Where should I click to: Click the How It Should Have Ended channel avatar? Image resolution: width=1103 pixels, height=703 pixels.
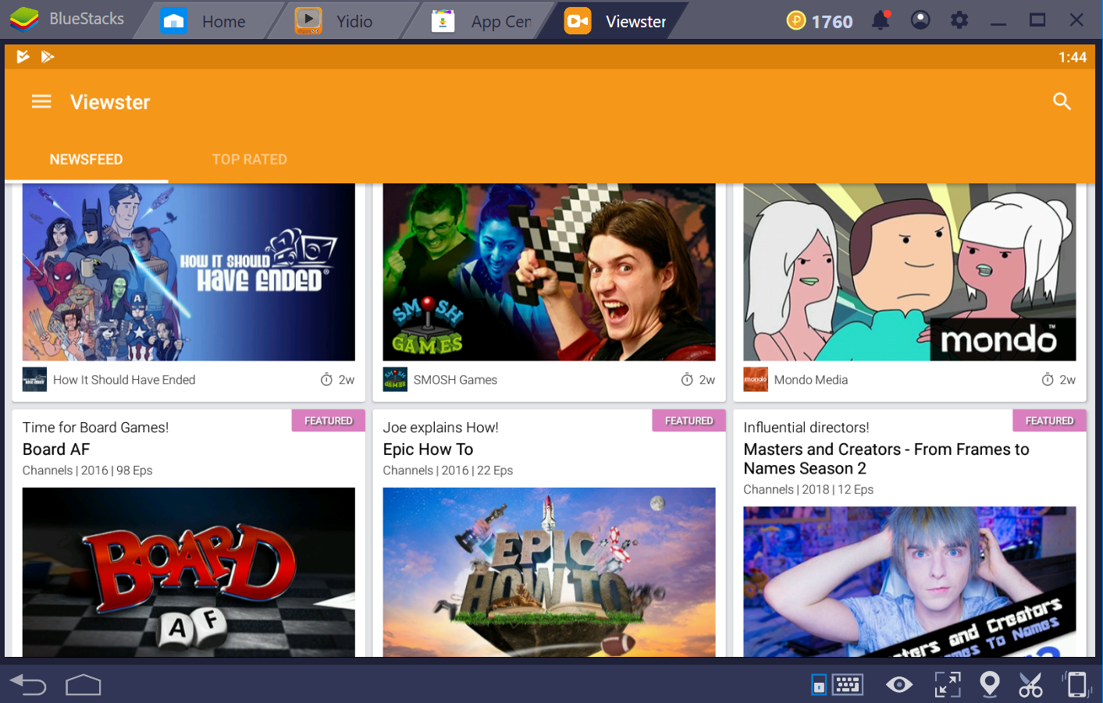[34, 380]
